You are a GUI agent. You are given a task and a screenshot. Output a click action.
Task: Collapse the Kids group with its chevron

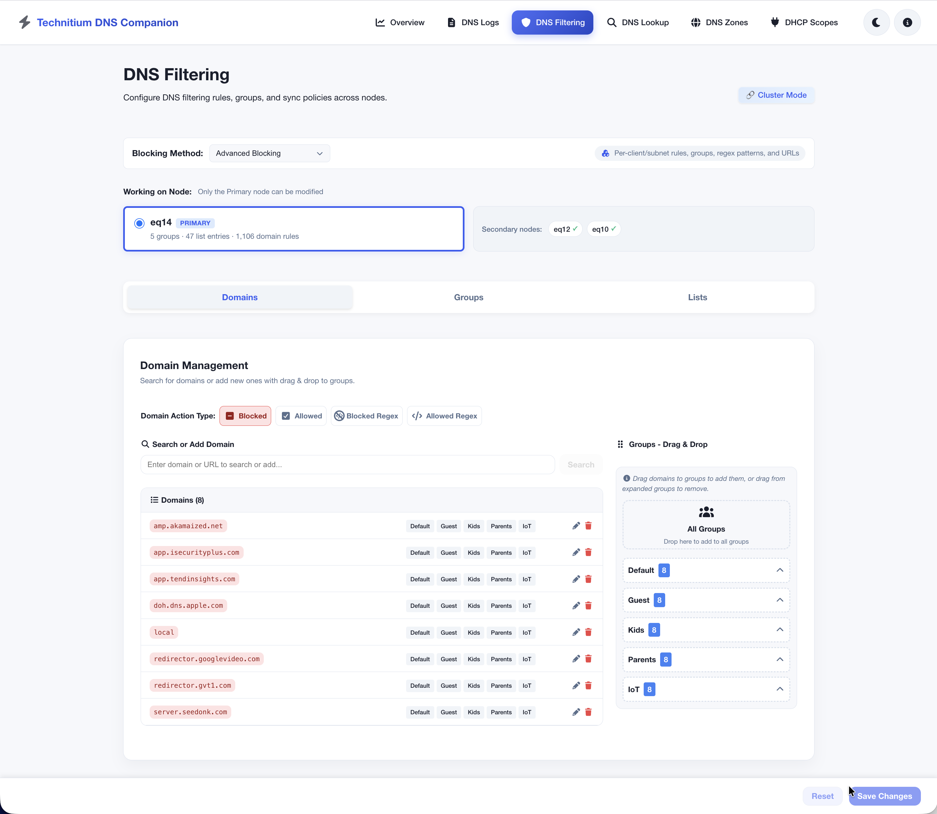point(780,630)
